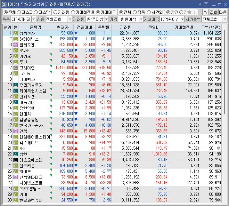This screenshot has width=229, height=206.
Task: Click the window number 1 icon in title bar
Action: click(x=4, y=5)
